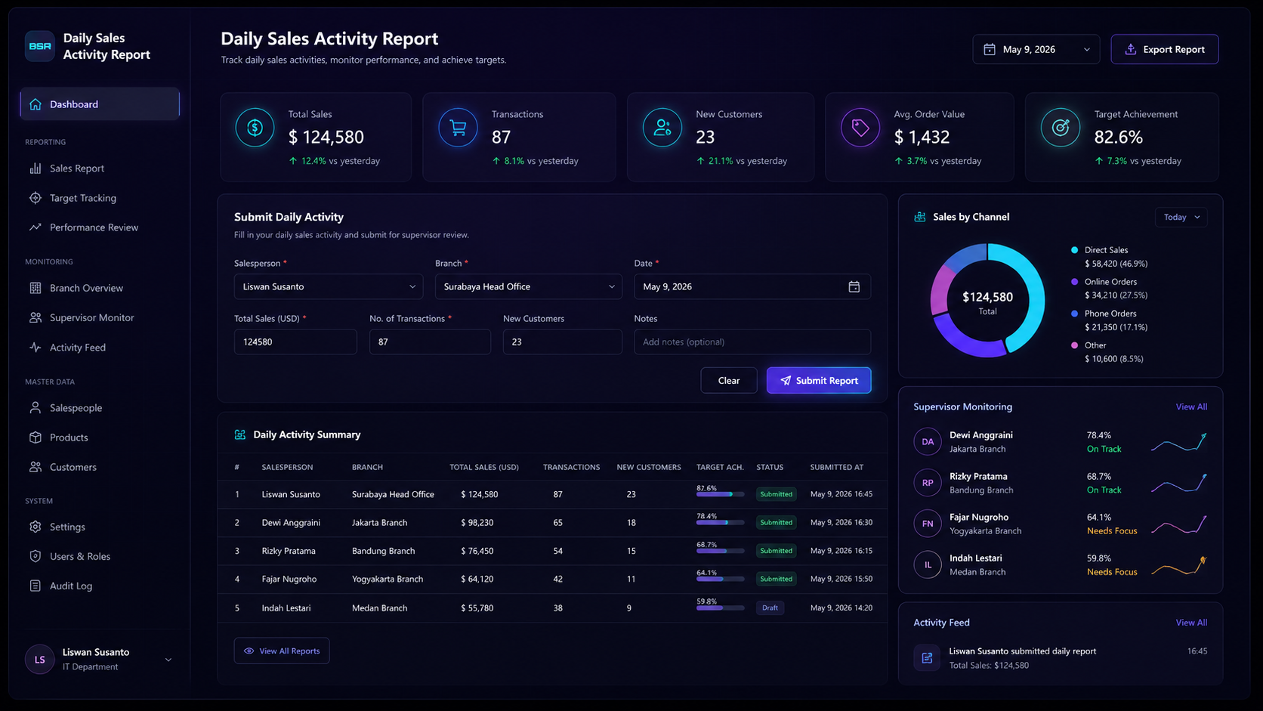Screen dimensions: 1263x711
Task: Click the Daily Activity Summary header icon
Action: pyautogui.click(x=240, y=434)
